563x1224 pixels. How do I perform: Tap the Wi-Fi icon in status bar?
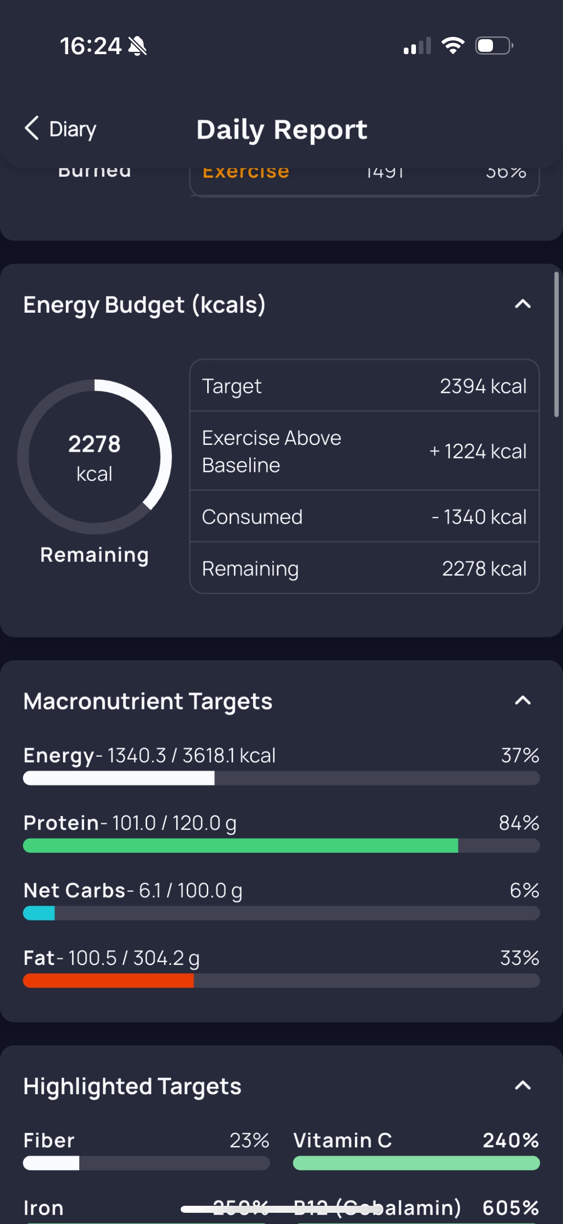pos(453,46)
